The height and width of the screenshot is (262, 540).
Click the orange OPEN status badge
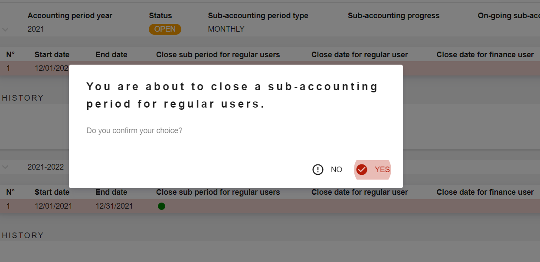coord(165,29)
